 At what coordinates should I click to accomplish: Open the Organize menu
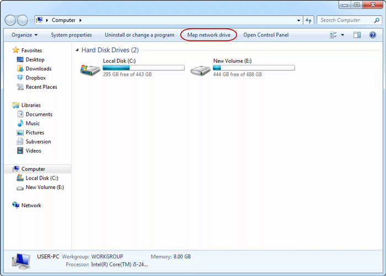point(24,35)
